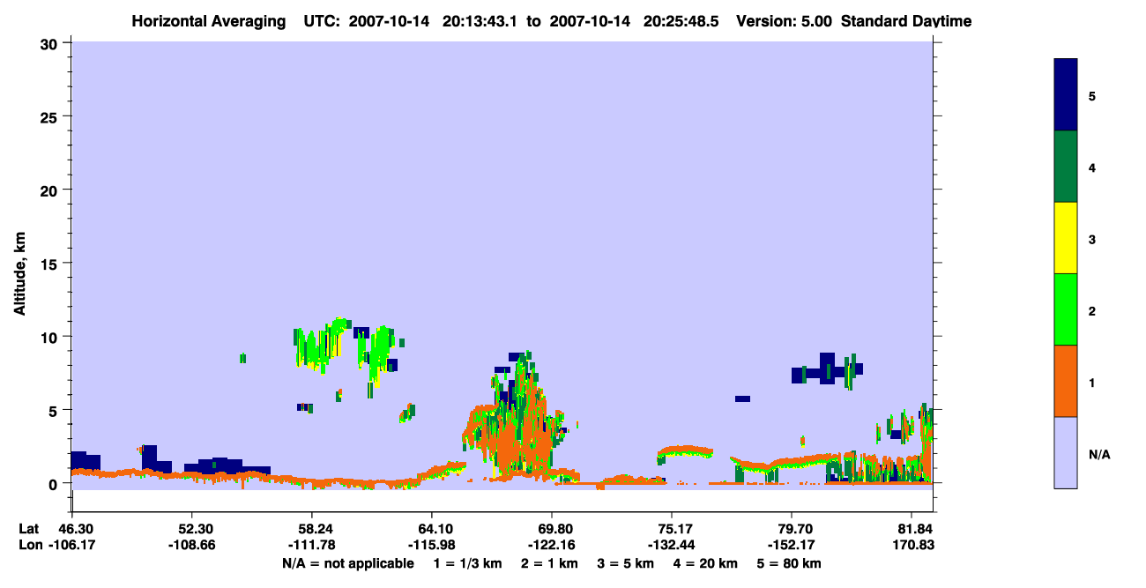Image resolution: width=1146 pixels, height=588 pixels.
Task: Click the end time '20:25:48.5'
Action: click(x=681, y=21)
